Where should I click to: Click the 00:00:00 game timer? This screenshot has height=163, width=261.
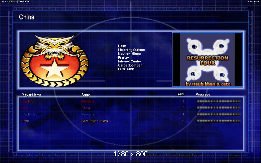[254, 2]
